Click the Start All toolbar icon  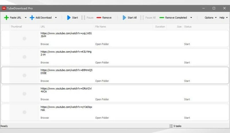(124, 18)
